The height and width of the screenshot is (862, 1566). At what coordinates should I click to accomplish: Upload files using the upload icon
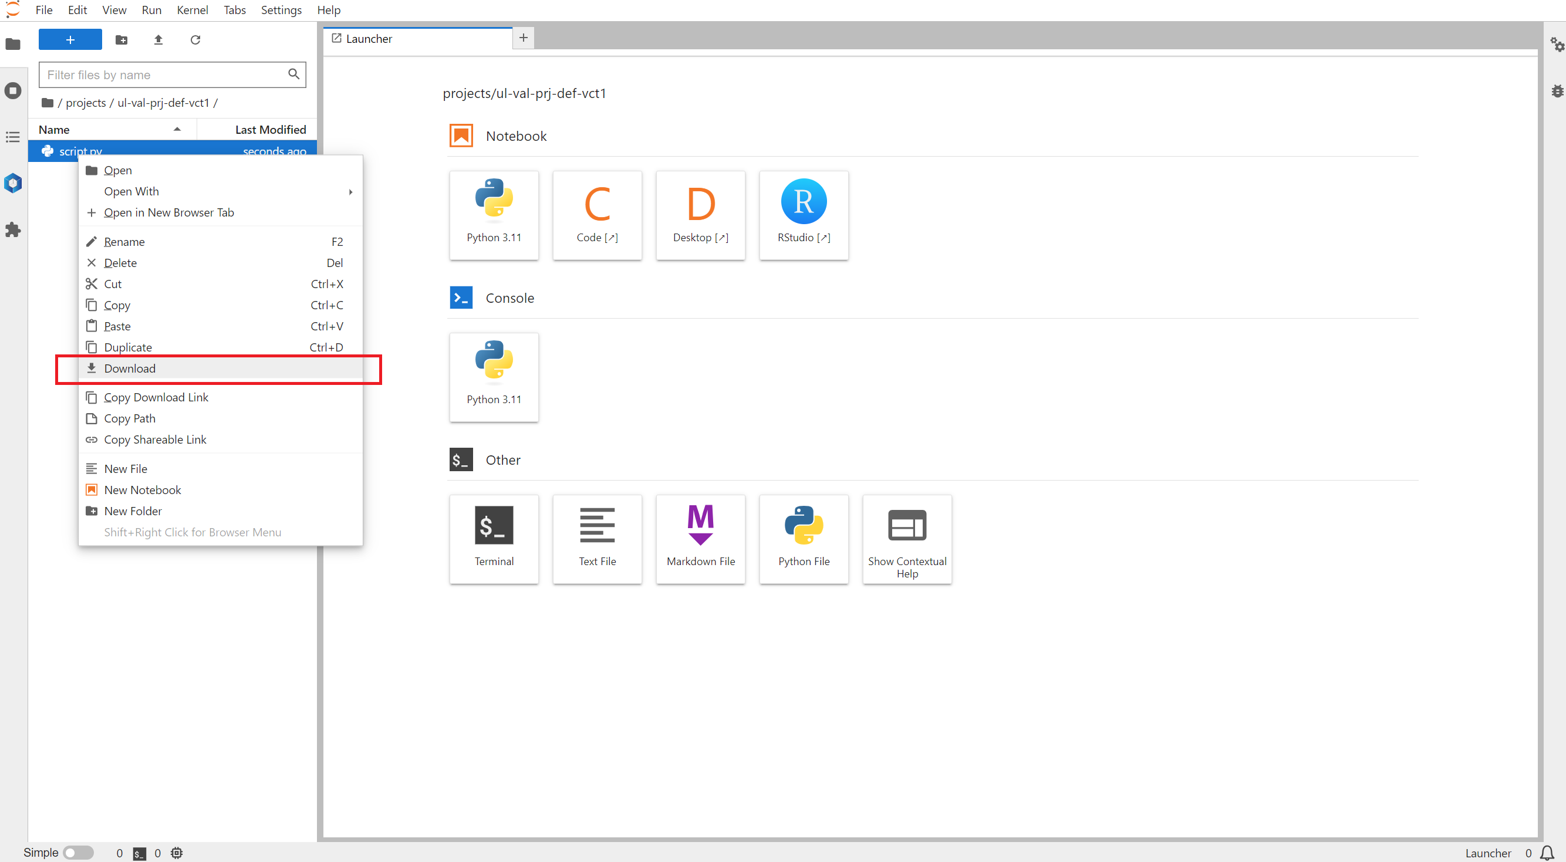(x=158, y=39)
